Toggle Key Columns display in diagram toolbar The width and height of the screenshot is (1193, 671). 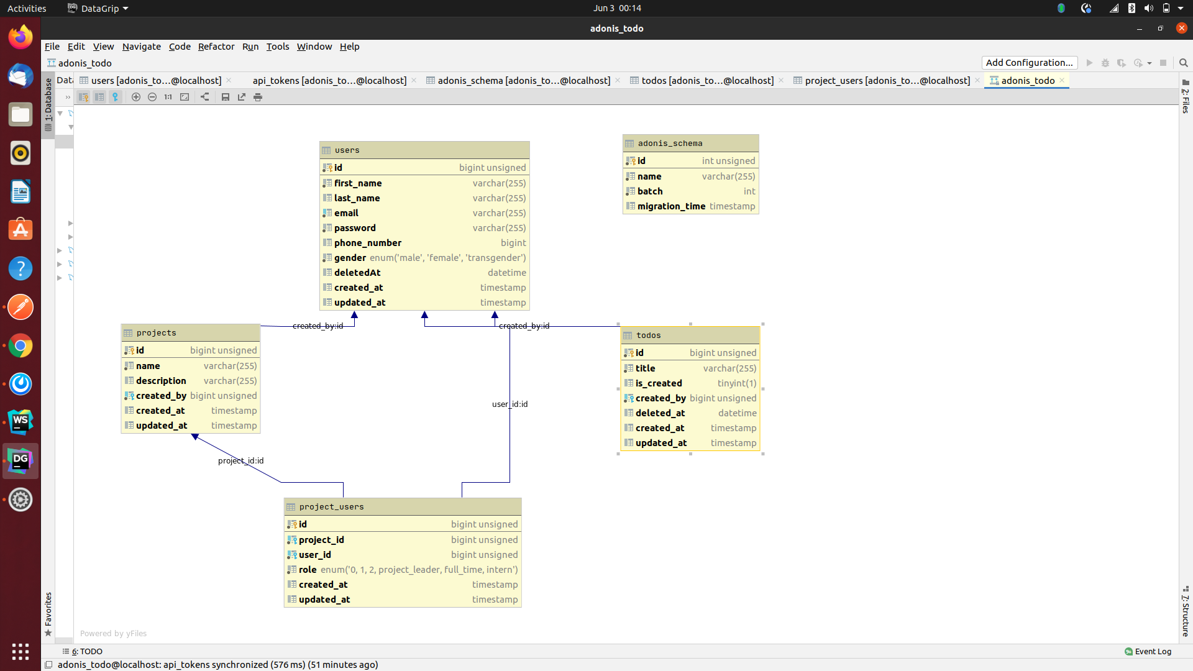click(x=83, y=97)
